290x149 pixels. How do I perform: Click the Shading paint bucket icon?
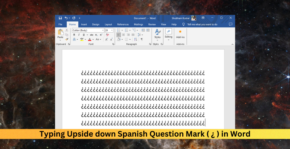(x=118, y=39)
